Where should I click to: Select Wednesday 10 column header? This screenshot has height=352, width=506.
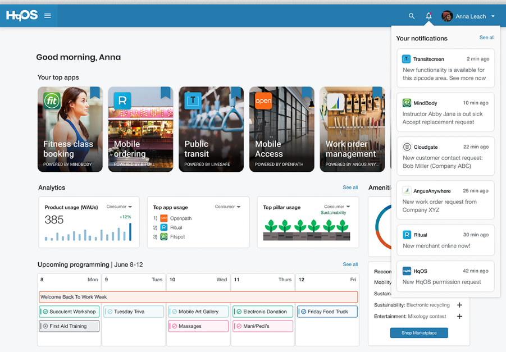pyautogui.click(x=198, y=280)
